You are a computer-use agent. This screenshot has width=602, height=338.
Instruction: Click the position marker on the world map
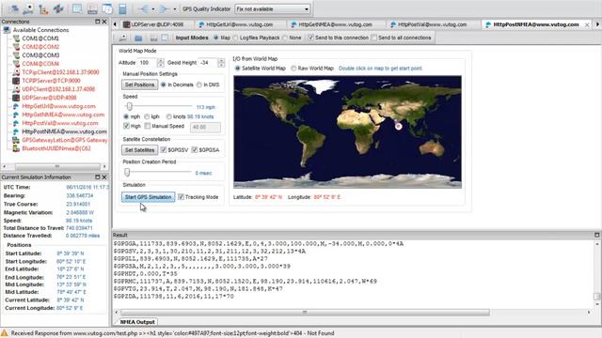point(399,126)
